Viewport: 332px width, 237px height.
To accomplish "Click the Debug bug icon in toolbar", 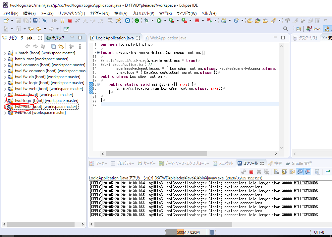I will (147, 21).
